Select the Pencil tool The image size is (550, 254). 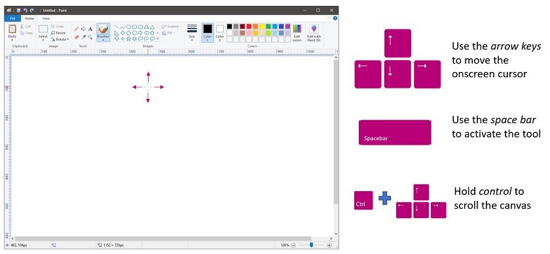(76, 29)
